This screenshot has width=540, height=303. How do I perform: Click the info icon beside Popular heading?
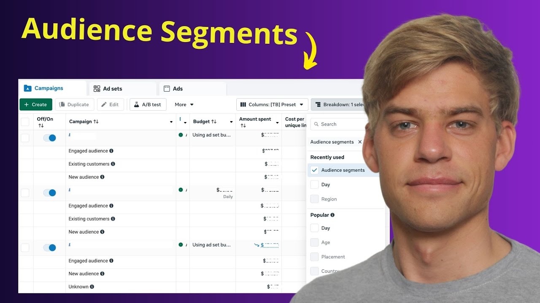pos(332,215)
